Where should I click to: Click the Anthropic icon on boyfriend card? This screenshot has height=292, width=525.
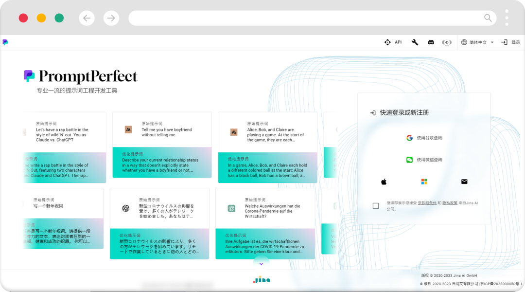[x=128, y=130]
